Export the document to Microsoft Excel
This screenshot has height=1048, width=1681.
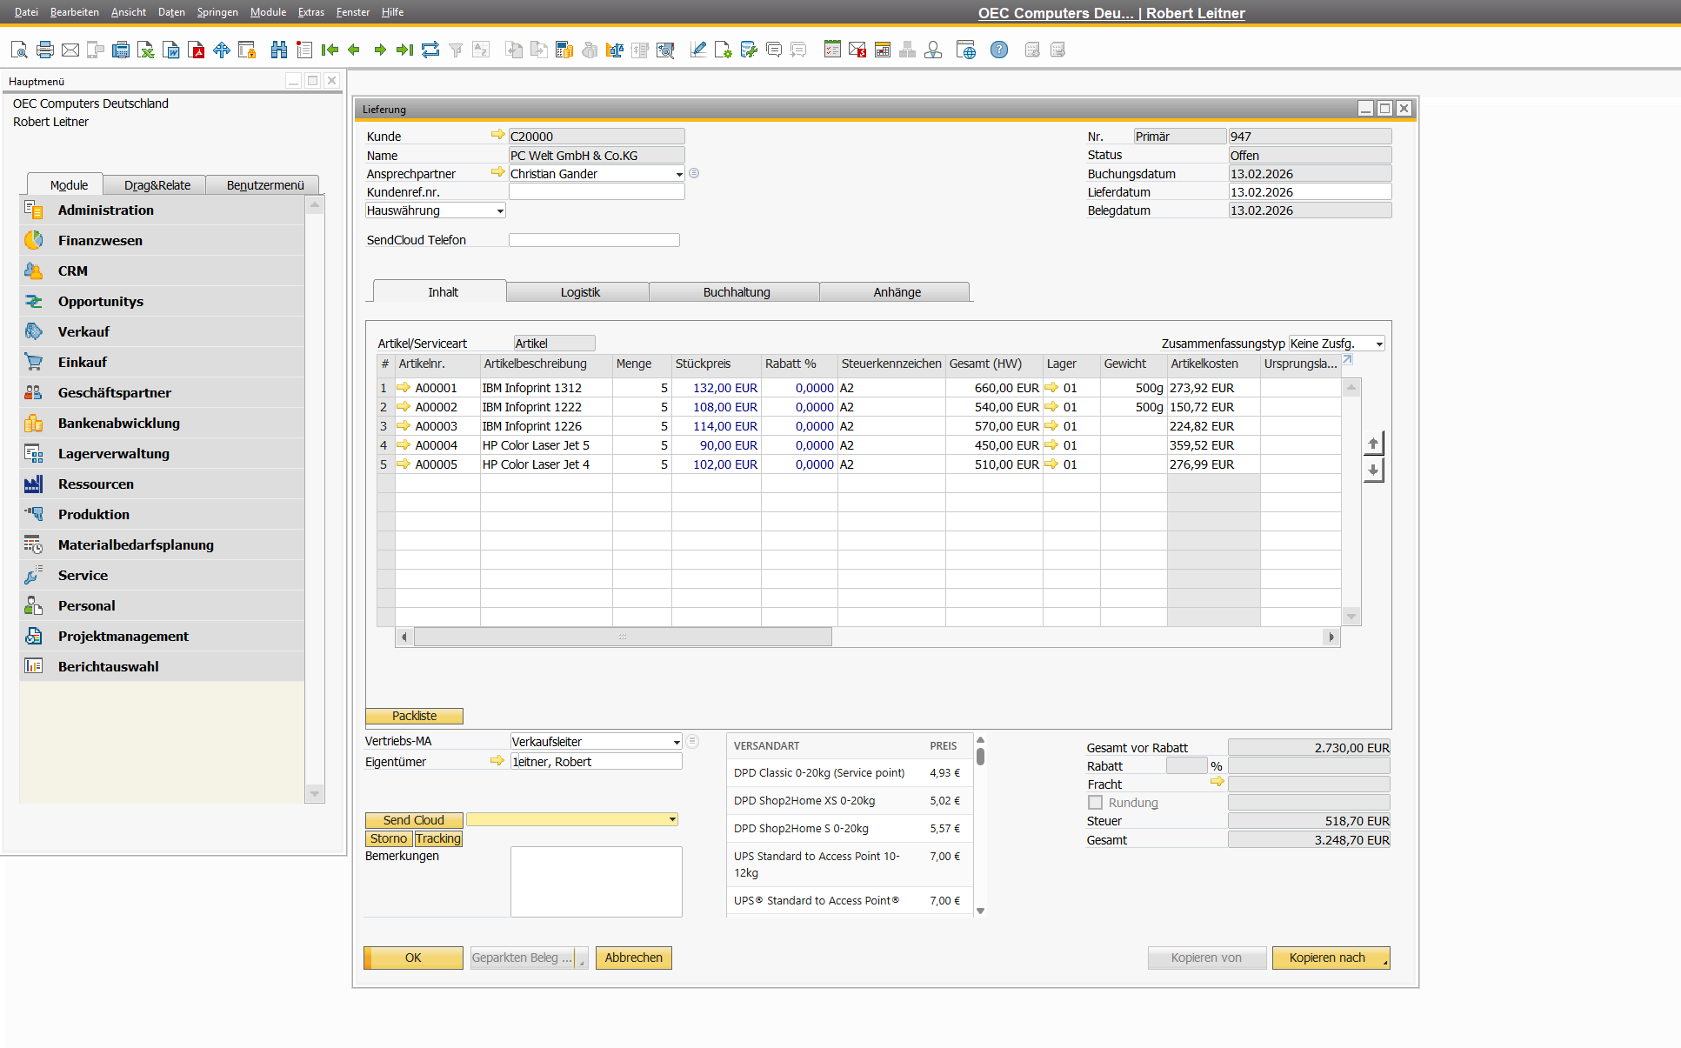coord(145,50)
